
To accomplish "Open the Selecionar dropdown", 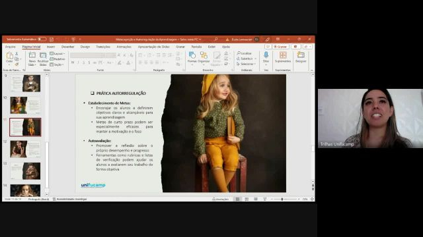I will (247, 64).
